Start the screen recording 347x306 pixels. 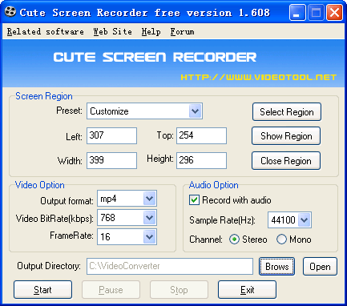42,290
